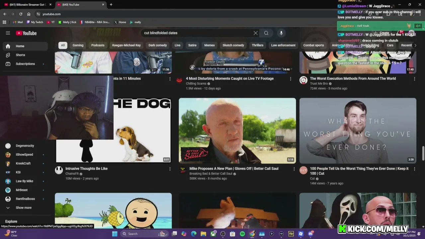This screenshot has height=239, width=425.
Task: Go back with the browser arrow
Action: point(5,14)
